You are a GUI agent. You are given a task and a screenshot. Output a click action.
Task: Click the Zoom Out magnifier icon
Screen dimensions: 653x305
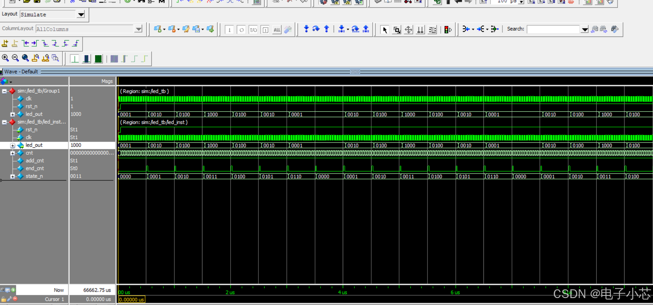(15, 58)
